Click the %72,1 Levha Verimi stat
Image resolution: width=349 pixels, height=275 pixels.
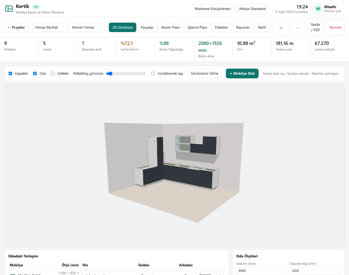click(136, 49)
